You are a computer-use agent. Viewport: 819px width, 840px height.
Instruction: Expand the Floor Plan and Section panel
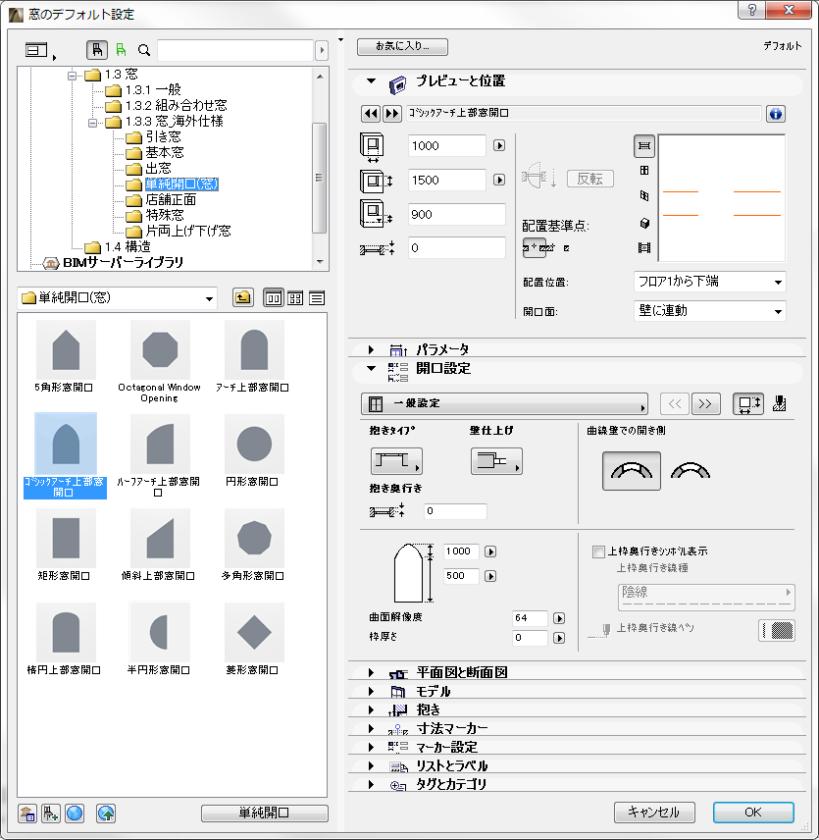[371, 672]
